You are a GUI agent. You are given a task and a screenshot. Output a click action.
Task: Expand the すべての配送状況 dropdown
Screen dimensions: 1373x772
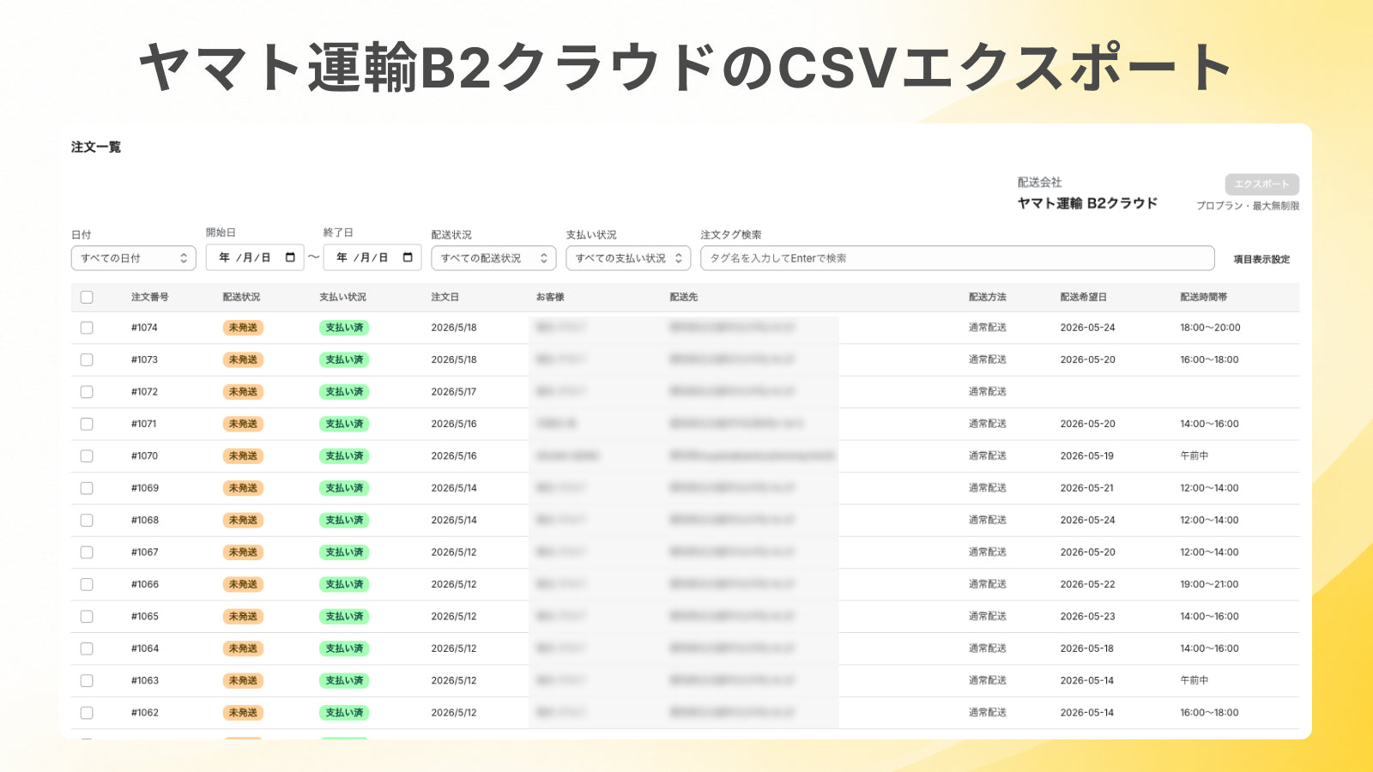pyautogui.click(x=493, y=258)
